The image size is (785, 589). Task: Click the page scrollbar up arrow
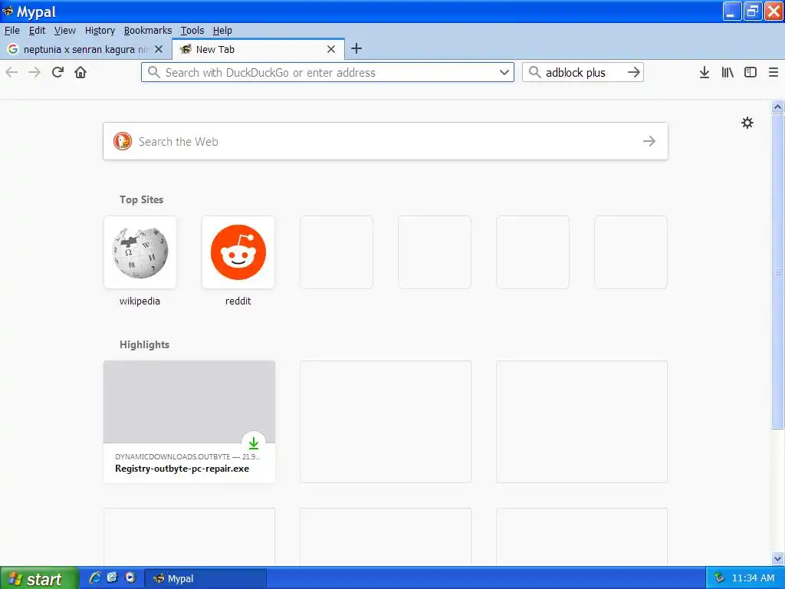point(777,107)
